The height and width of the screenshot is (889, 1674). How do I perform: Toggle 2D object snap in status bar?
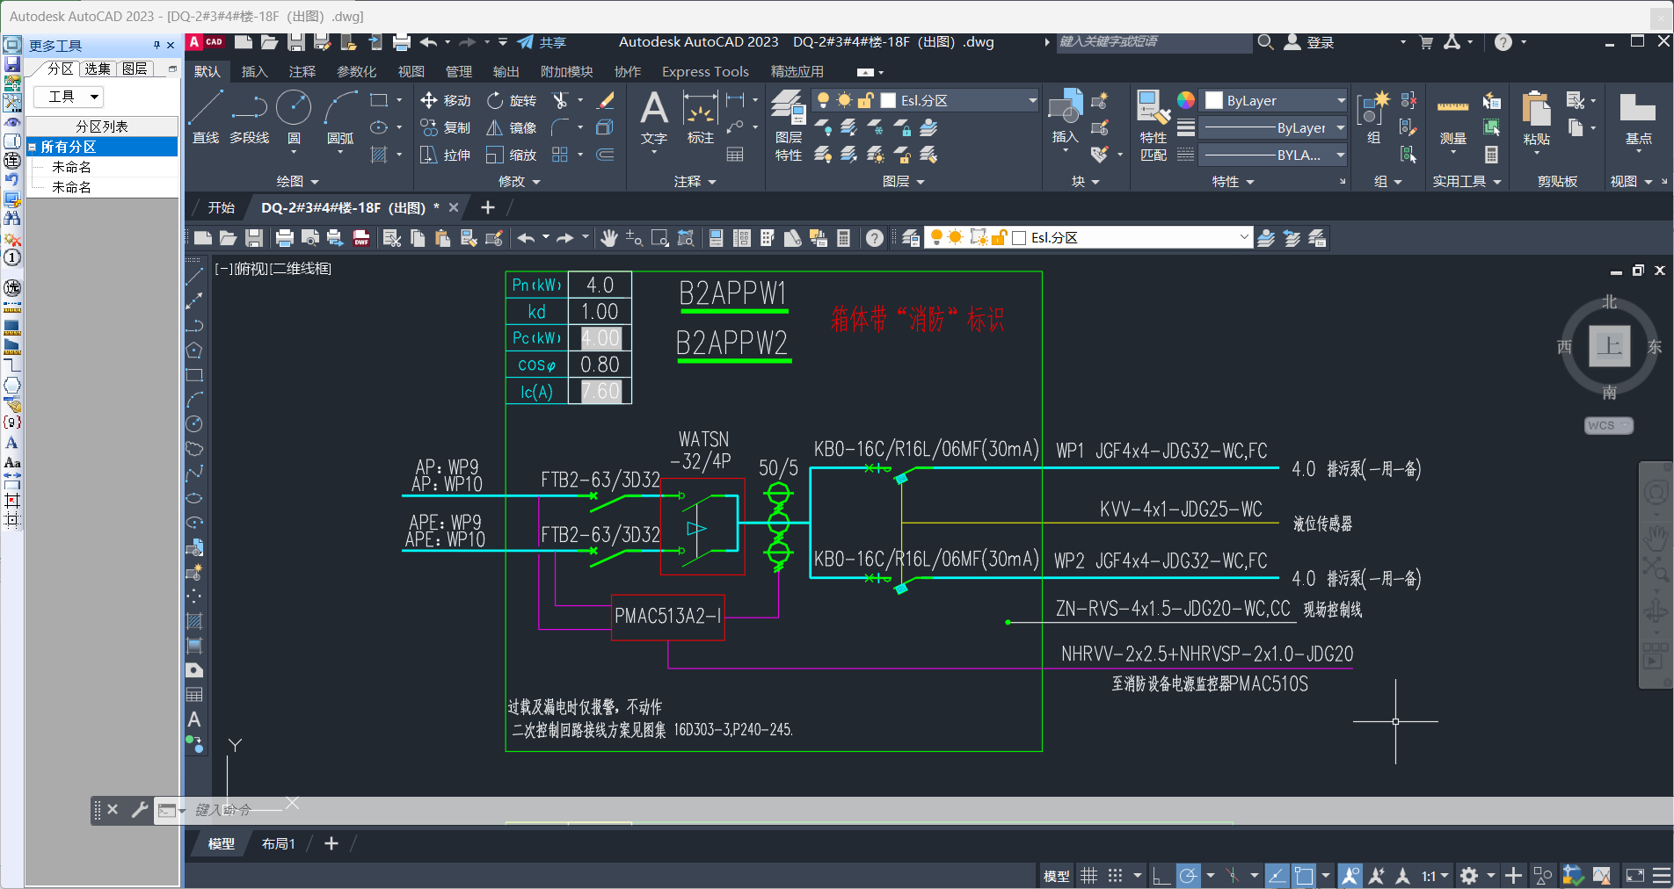click(x=1304, y=876)
